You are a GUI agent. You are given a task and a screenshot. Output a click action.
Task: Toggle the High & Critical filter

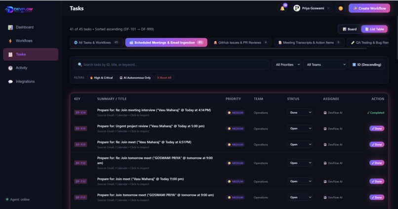[x=101, y=78]
